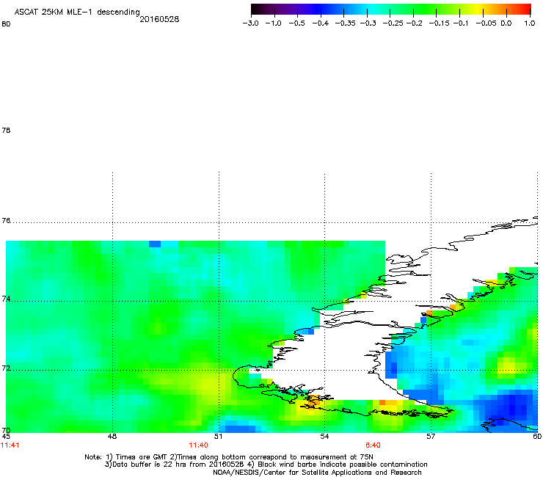The width and height of the screenshot is (543, 477).
Task: Click the longitude label 51
Action: coord(218,437)
